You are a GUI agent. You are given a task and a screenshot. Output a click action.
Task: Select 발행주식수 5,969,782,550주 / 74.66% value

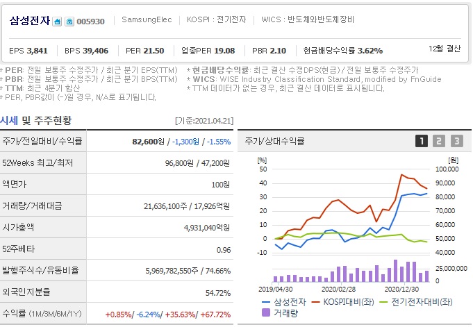(x=188, y=271)
